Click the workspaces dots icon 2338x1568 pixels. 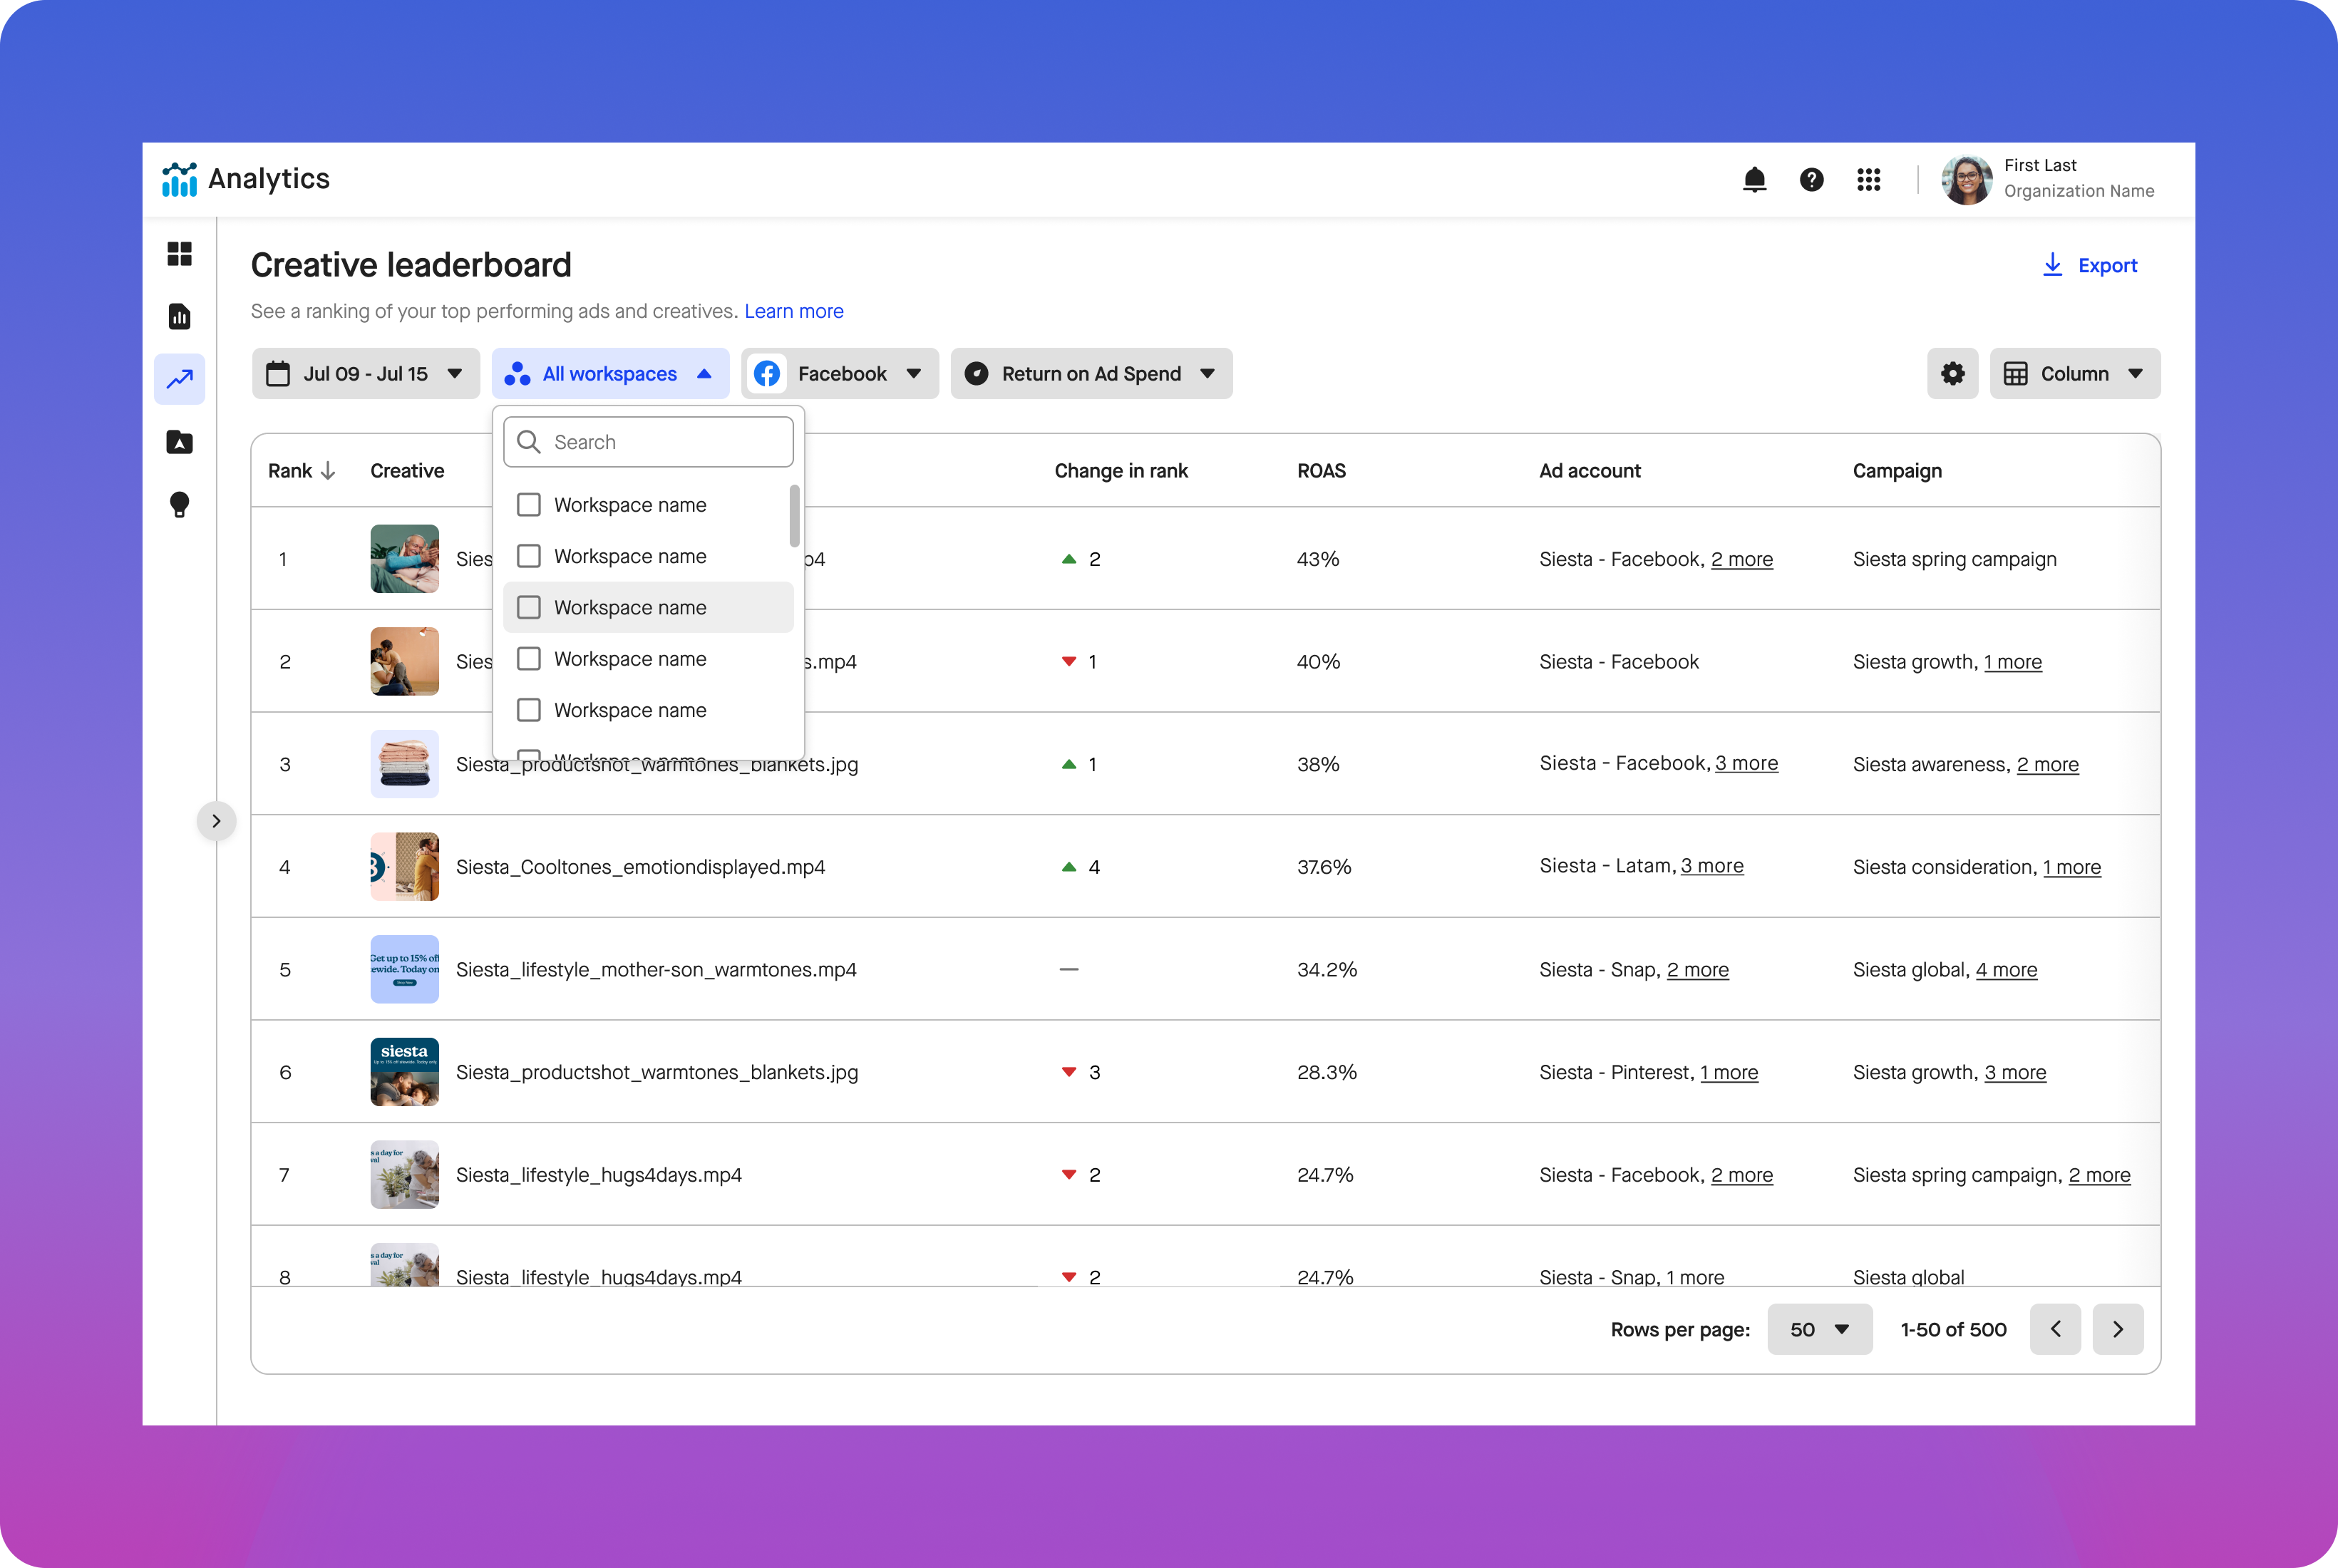coord(517,373)
